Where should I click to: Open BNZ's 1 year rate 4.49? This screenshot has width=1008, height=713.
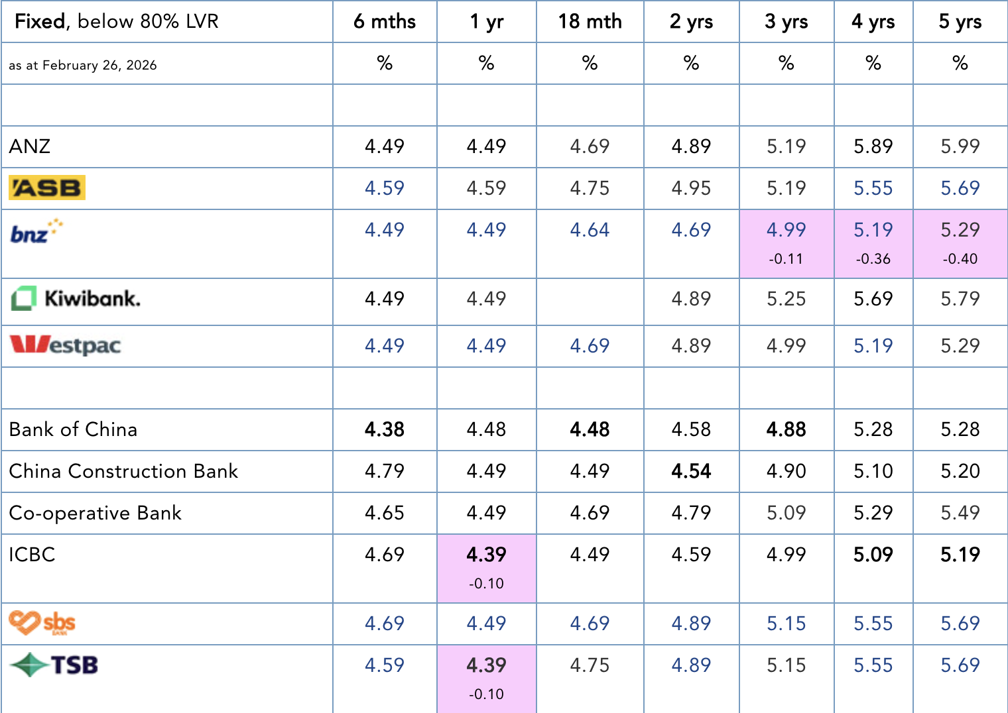(486, 230)
